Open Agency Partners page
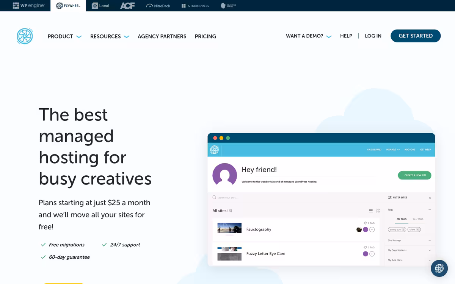Image resolution: width=455 pixels, height=284 pixels. [x=162, y=36]
